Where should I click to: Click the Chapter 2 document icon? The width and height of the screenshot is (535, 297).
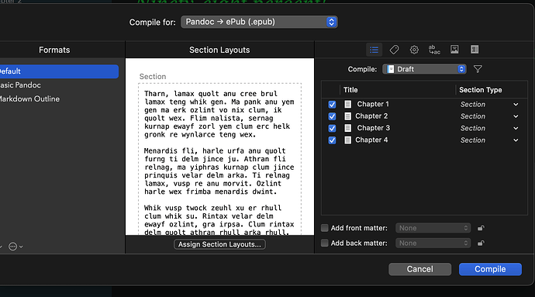(x=347, y=116)
